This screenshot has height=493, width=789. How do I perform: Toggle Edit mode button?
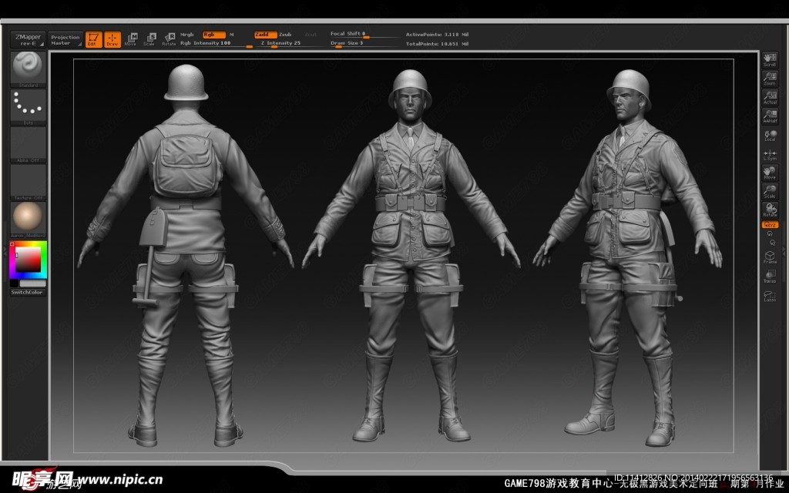point(93,39)
